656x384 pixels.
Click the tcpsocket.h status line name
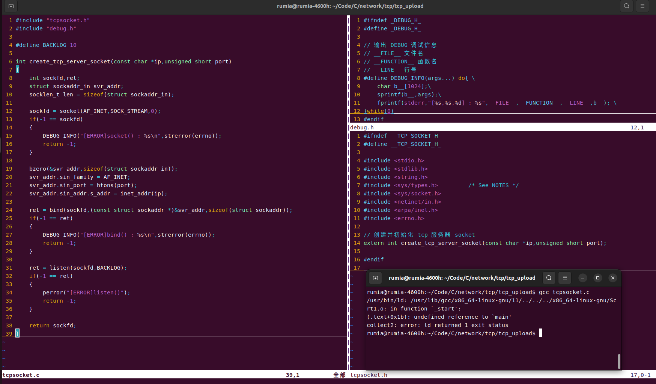(x=369, y=375)
